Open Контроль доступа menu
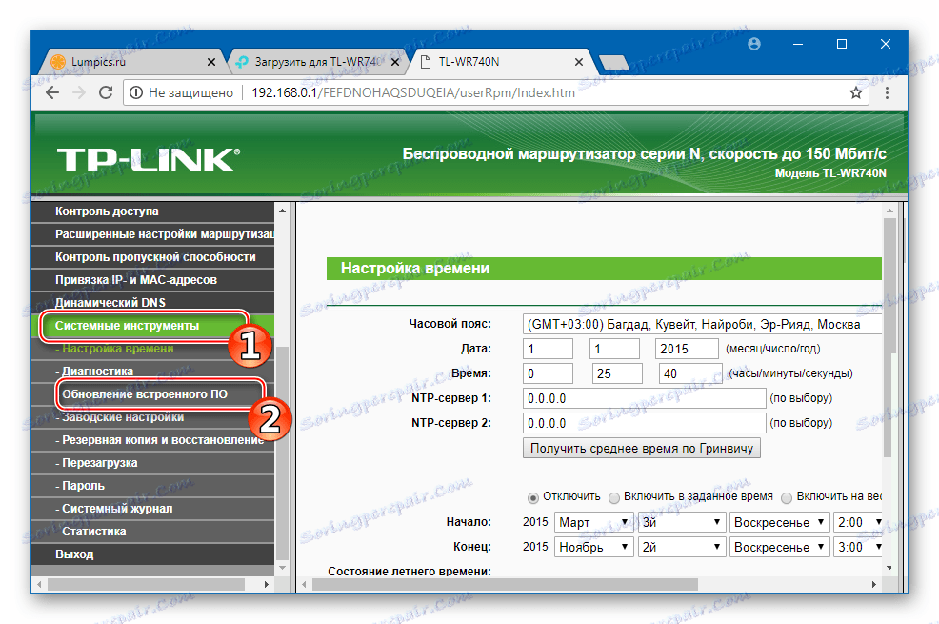The width and height of the screenshot is (939, 624). coord(152,211)
